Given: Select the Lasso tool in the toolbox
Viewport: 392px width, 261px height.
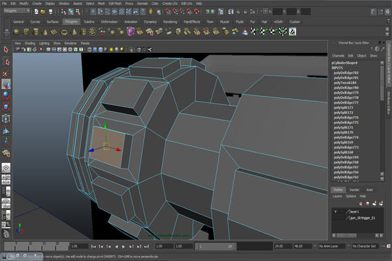Looking at the screenshot, I should coord(6,61).
